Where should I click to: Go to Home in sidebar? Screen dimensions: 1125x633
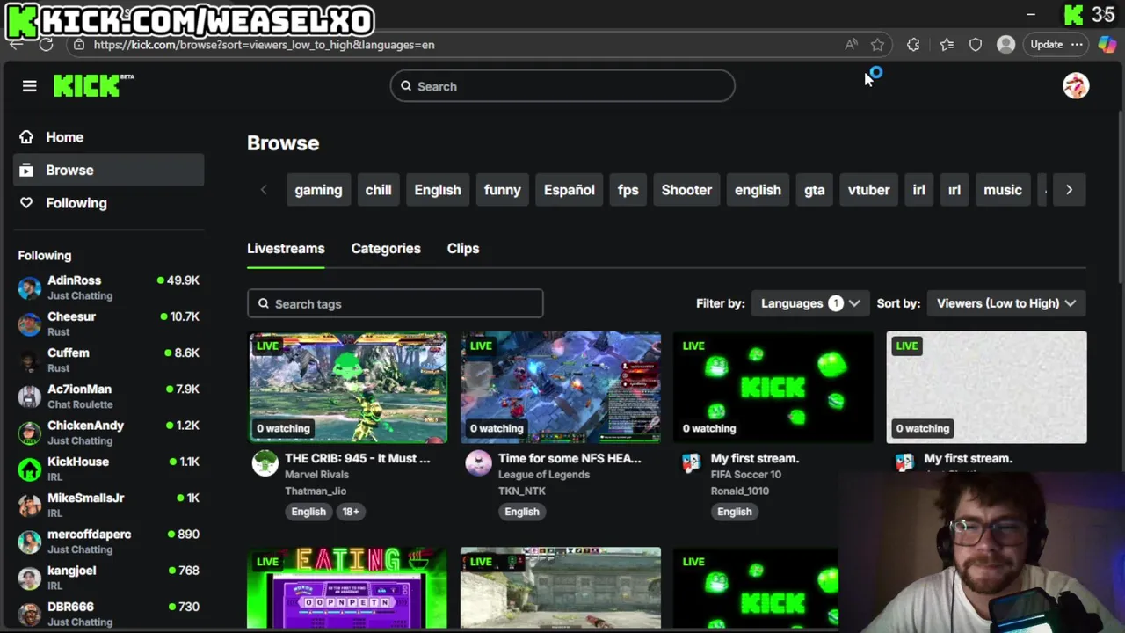[x=108, y=137]
